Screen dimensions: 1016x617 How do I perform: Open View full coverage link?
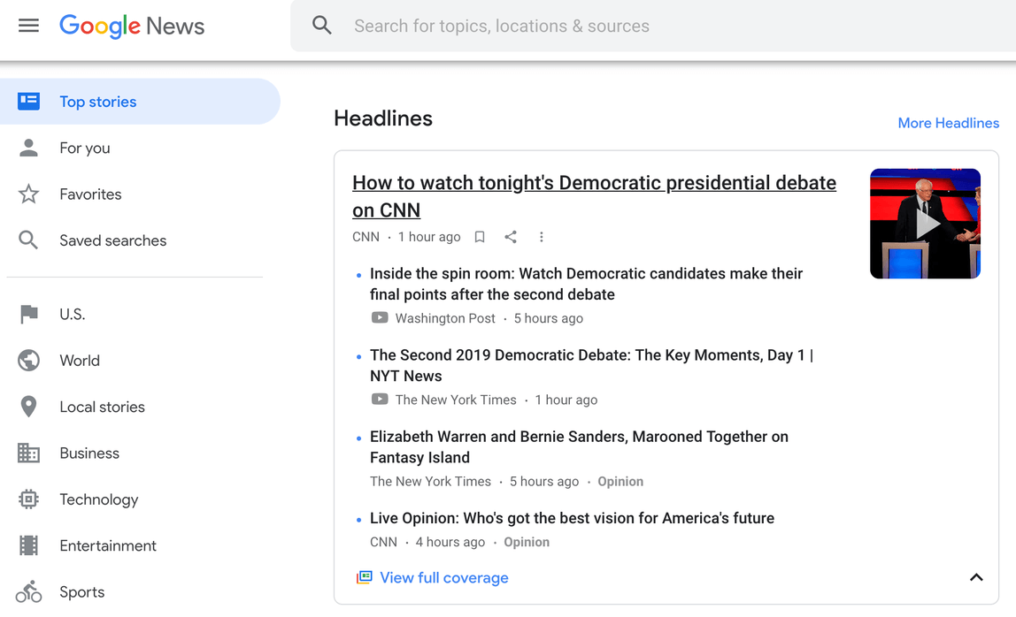pyautogui.click(x=444, y=577)
